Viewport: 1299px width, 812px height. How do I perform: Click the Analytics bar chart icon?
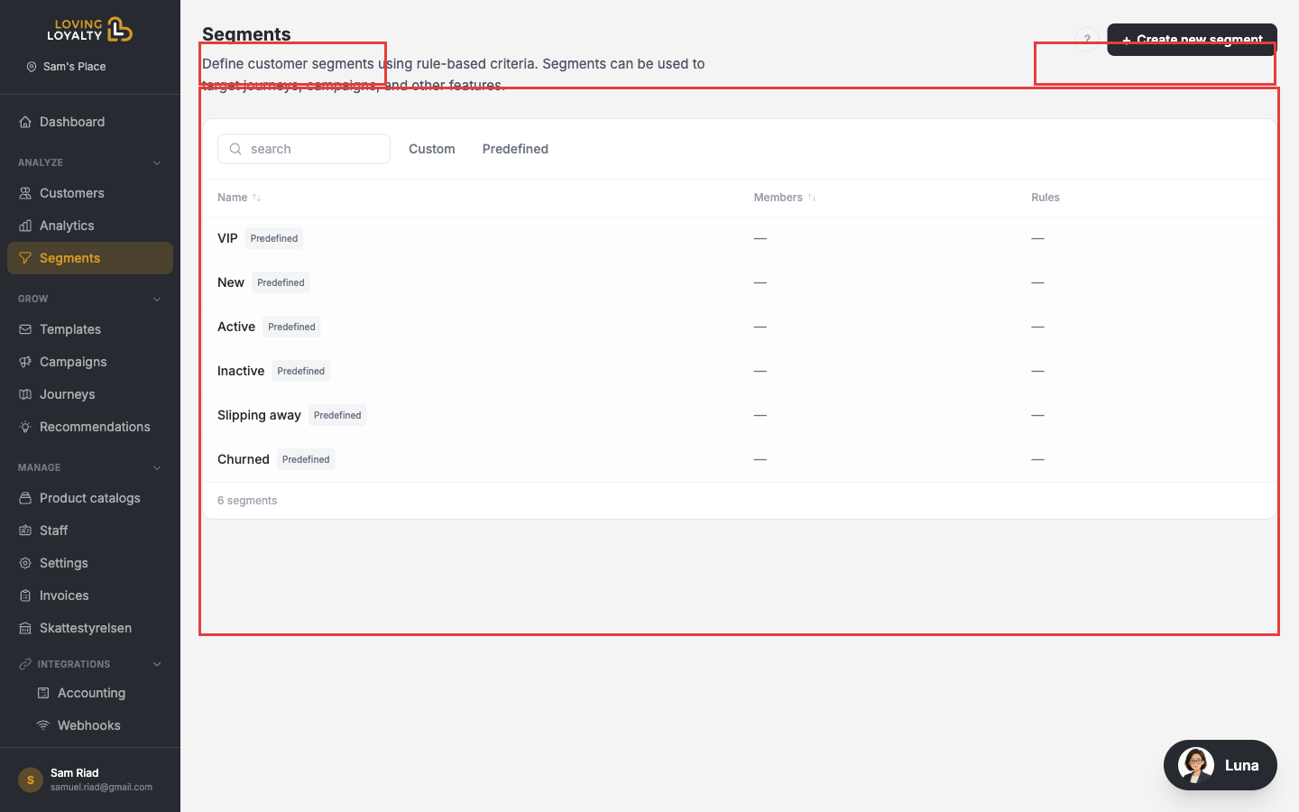(25, 226)
